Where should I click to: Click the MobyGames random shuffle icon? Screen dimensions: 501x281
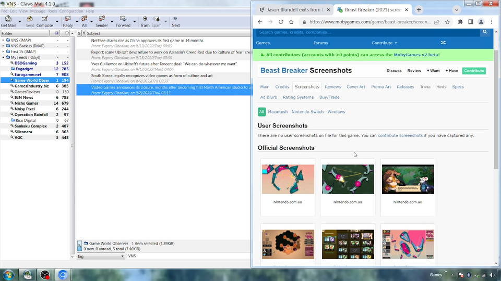pos(443,43)
